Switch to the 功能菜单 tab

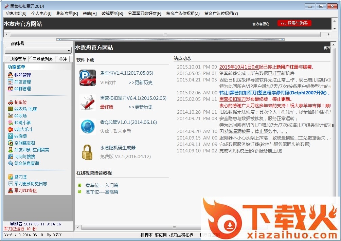pyautogui.click(x=18, y=59)
